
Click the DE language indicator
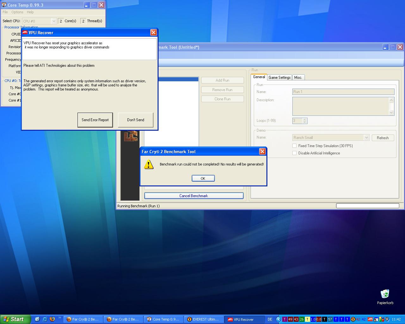coord(270,319)
